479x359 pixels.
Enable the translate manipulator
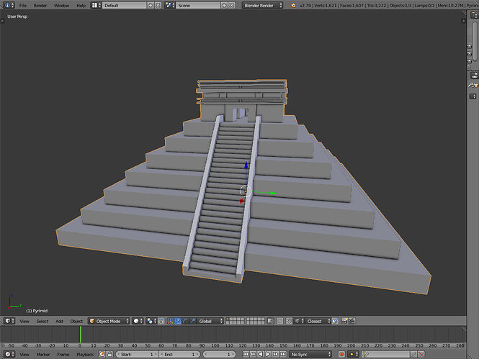pyautogui.click(x=178, y=321)
